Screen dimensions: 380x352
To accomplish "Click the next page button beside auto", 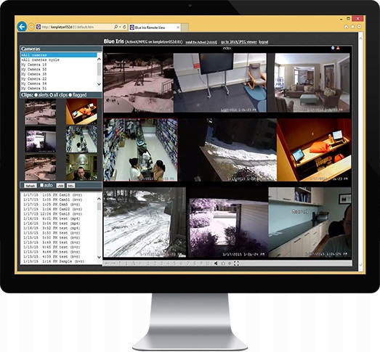I will pyautogui.click(x=70, y=186).
